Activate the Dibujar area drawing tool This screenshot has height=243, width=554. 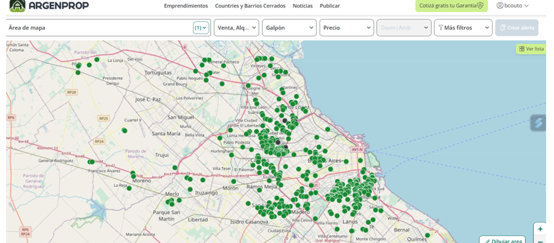point(503,241)
